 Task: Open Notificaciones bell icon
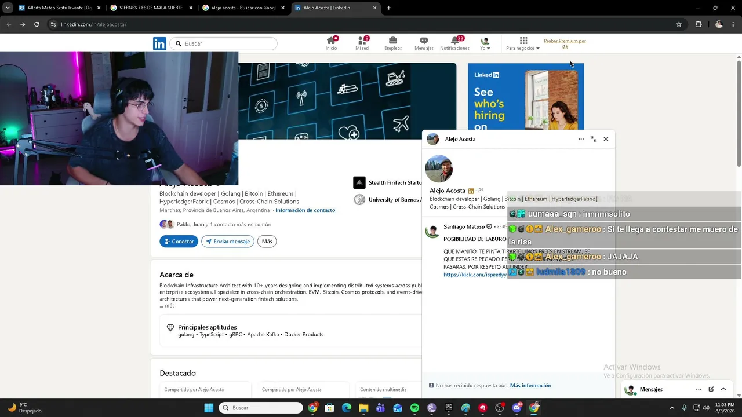455,43
